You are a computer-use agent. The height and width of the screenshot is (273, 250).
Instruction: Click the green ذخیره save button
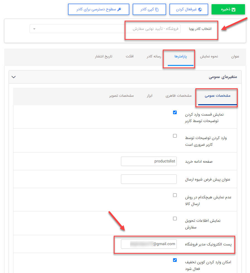(x=228, y=9)
